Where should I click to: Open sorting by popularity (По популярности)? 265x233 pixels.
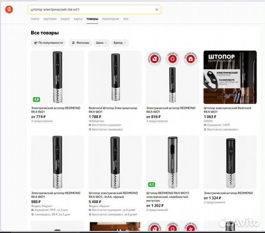pos(49,43)
